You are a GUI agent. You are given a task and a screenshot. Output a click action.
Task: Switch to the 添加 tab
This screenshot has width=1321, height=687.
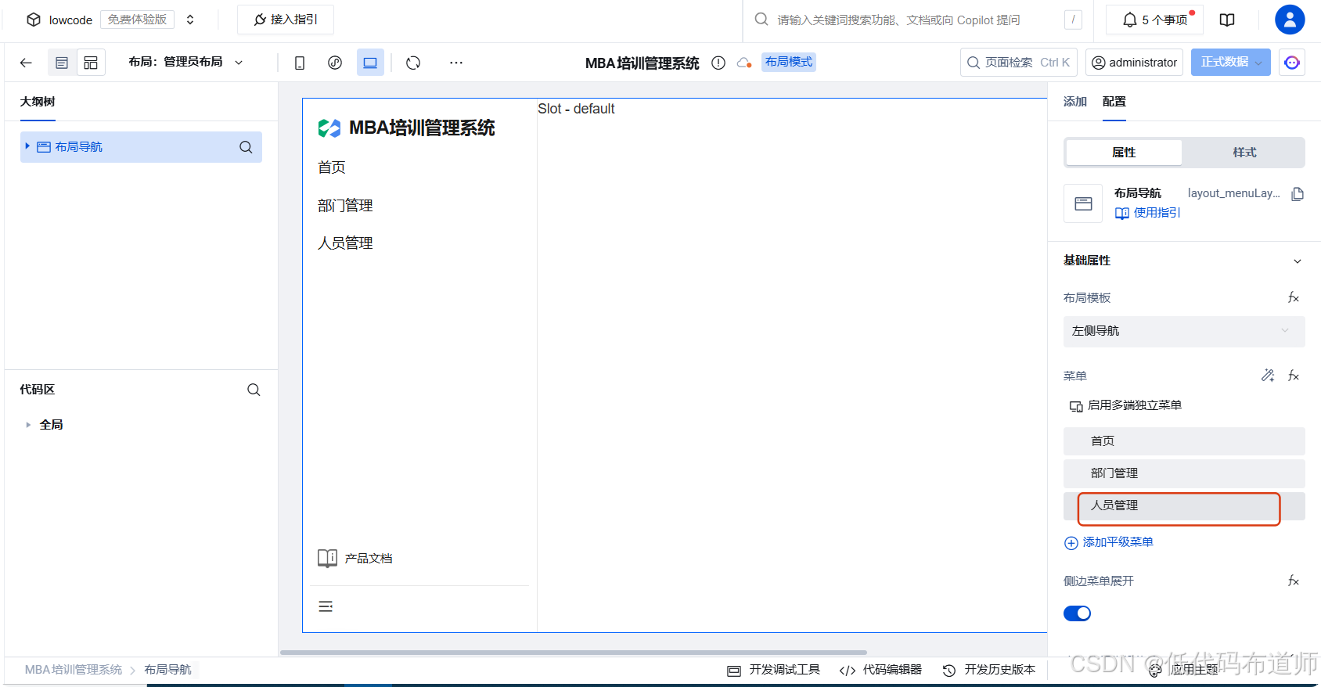click(1075, 102)
